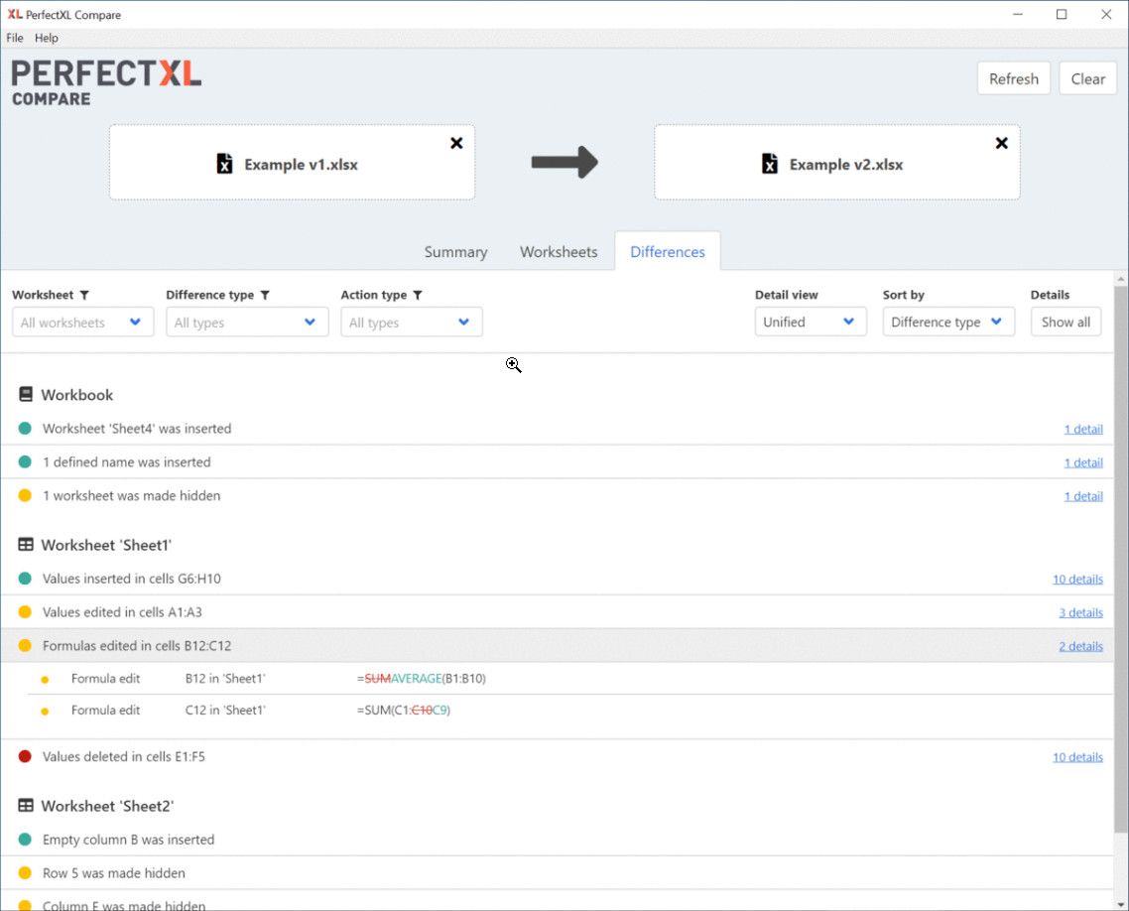
Task: Click the Clear button
Action: tap(1087, 78)
